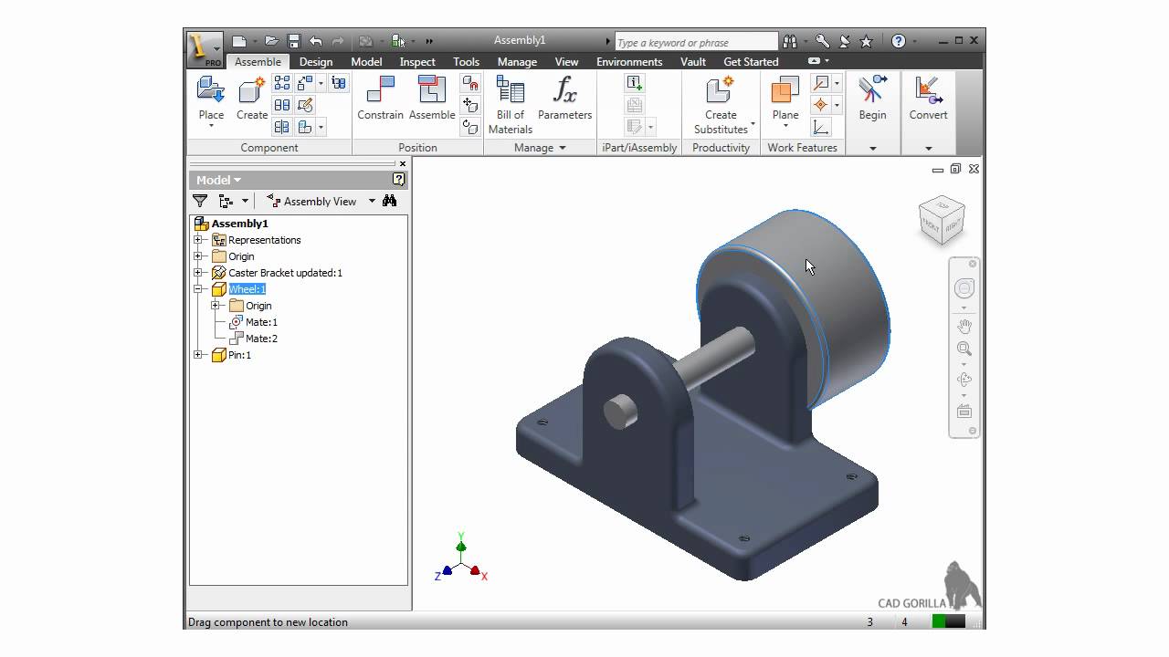Select the work Axis icon

tap(820, 83)
